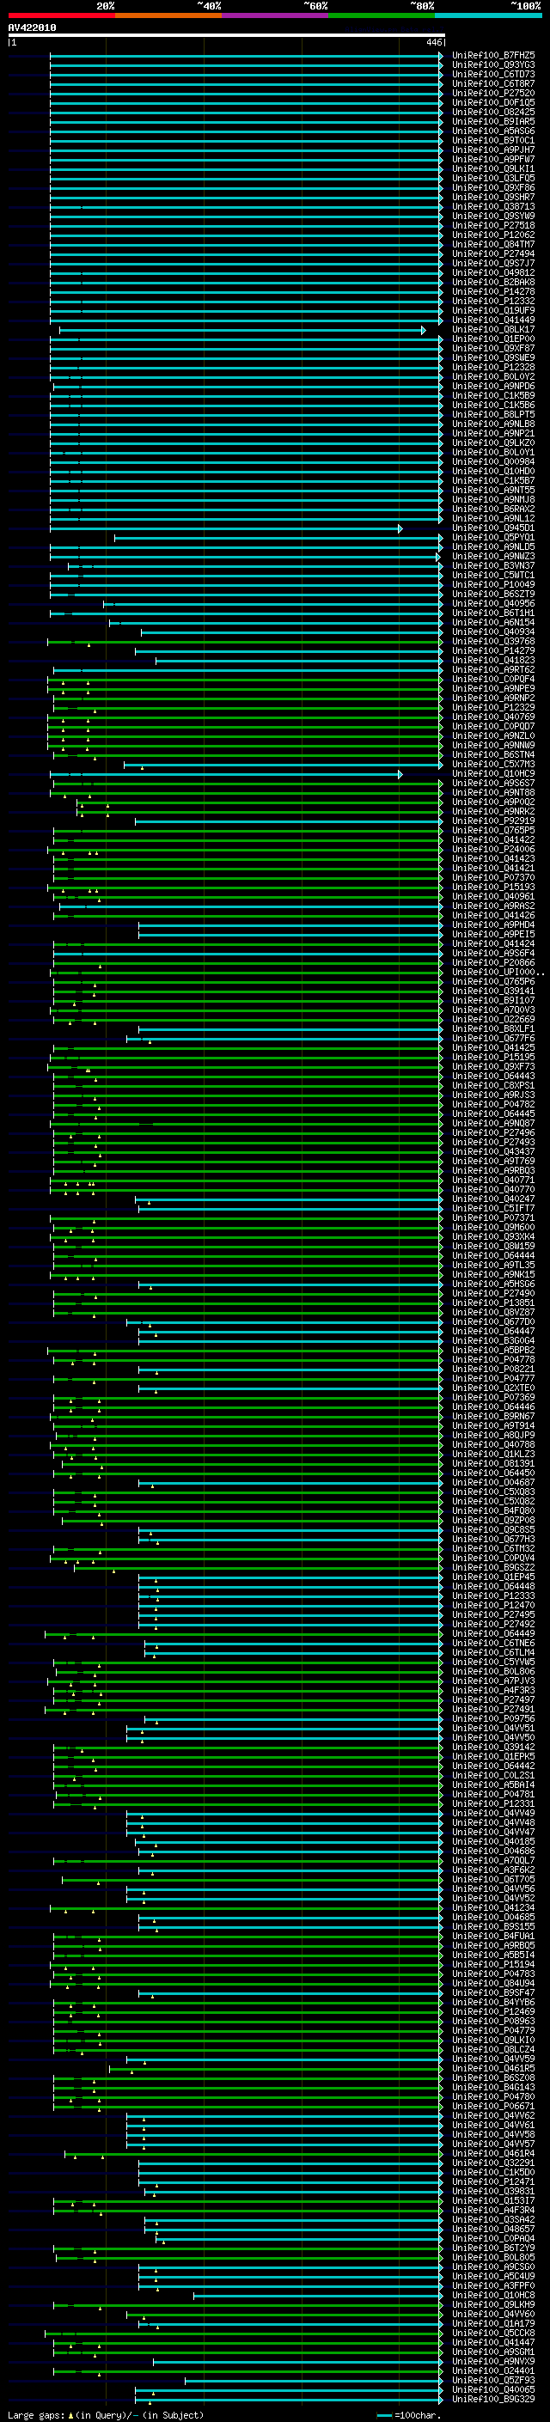Open the UniRef100_Q9SWE9 hit label

pyautogui.click(x=492, y=358)
